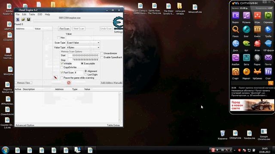Open the Альбом app icon
The image size is (275, 154).
(235, 58)
